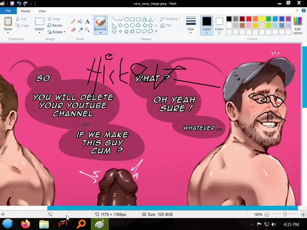Image resolution: width=307 pixels, height=230 pixels.
Task: Expand the full Shapes gallery
Action: [156, 31]
